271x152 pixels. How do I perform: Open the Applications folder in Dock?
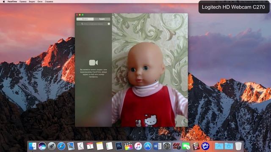coord(219,146)
